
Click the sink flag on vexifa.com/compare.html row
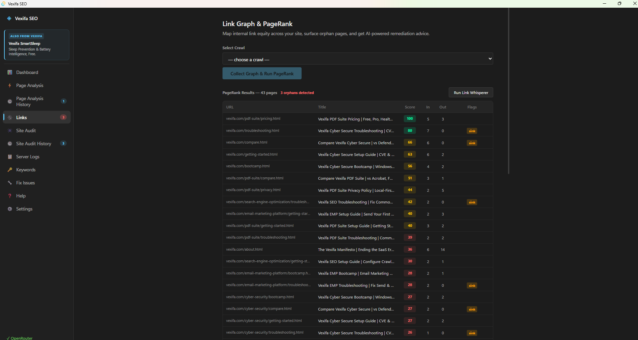tap(472, 143)
